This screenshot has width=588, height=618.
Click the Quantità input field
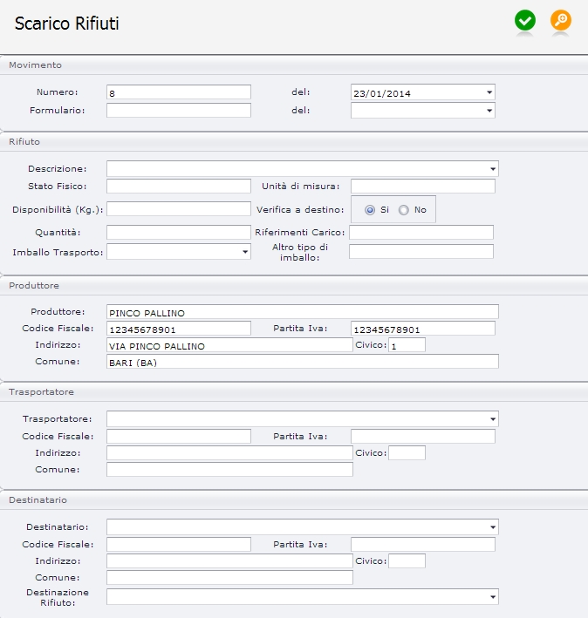tap(179, 232)
